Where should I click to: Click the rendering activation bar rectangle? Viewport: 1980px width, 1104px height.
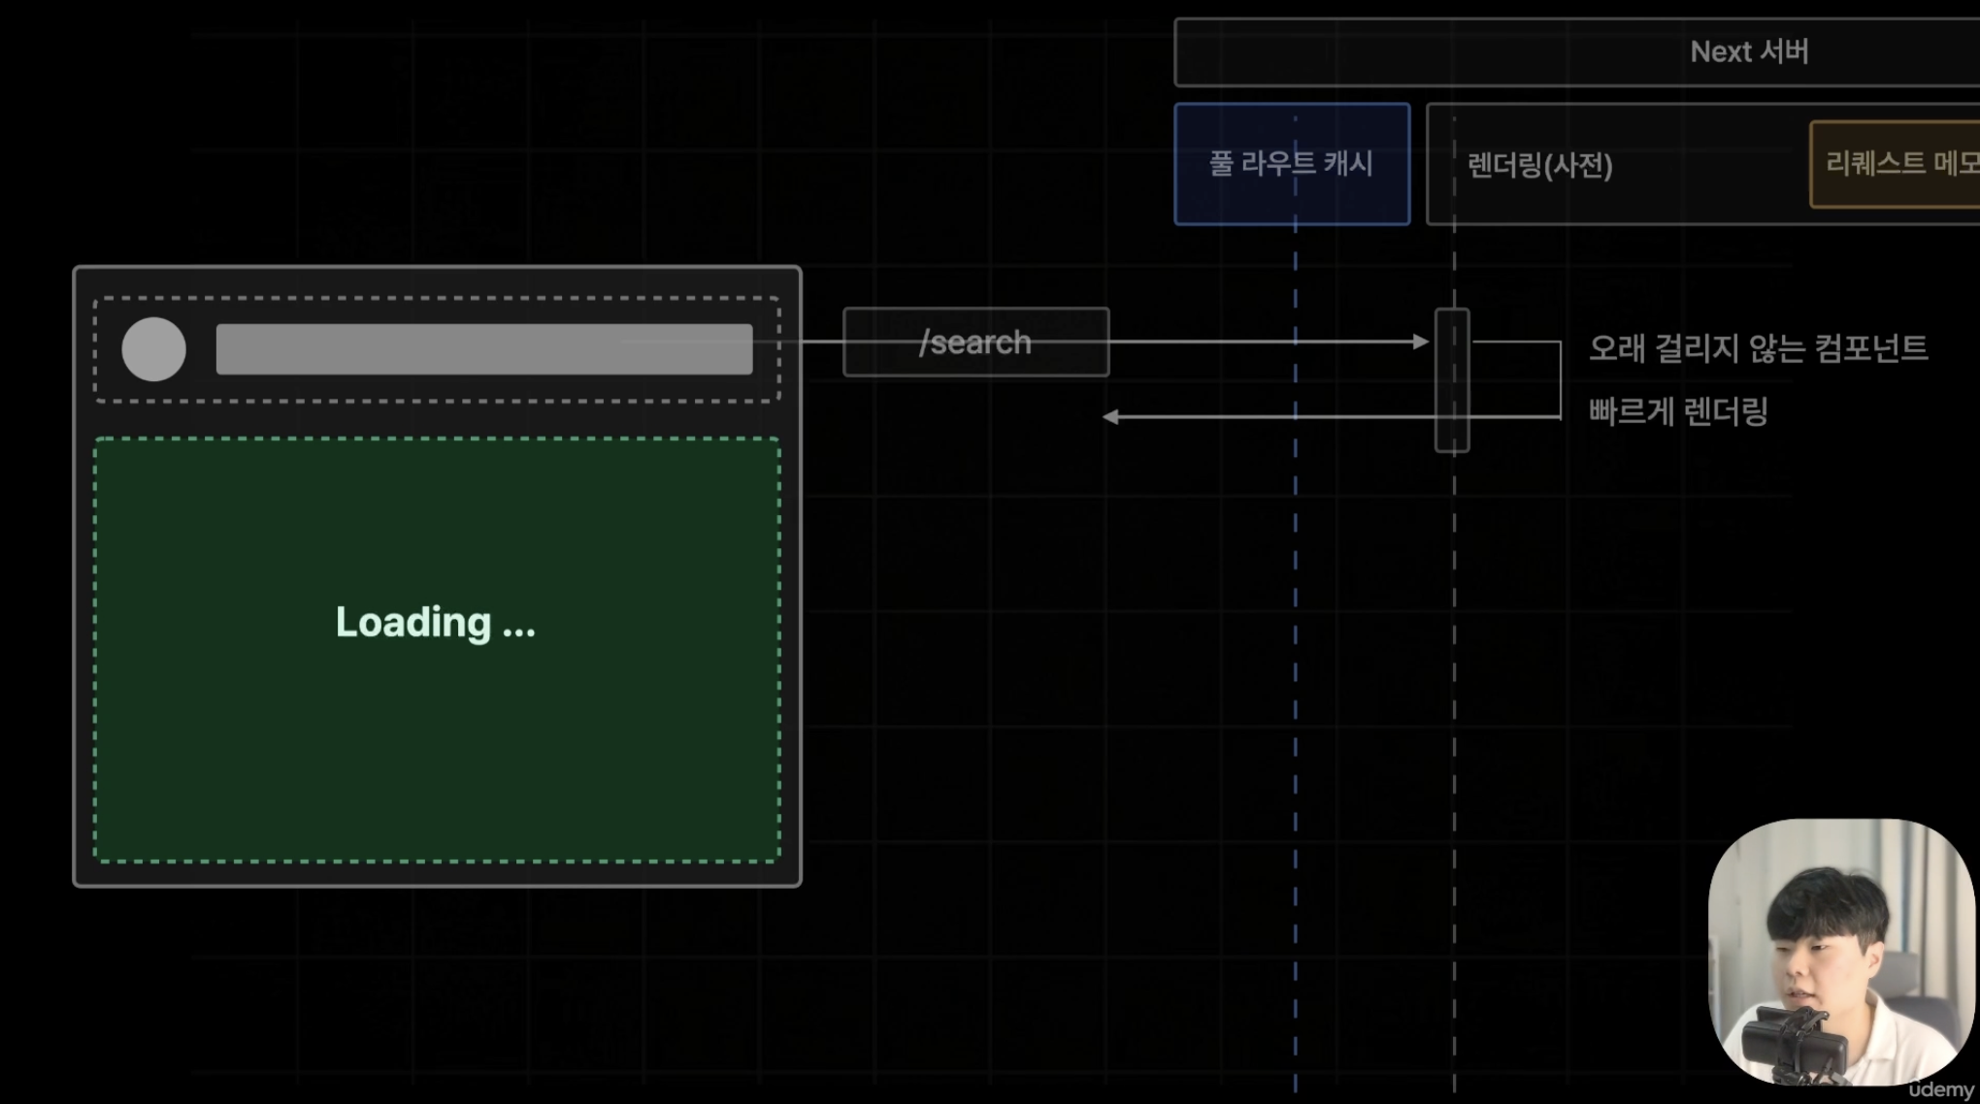pyautogui.click(x=1452, y=380)
